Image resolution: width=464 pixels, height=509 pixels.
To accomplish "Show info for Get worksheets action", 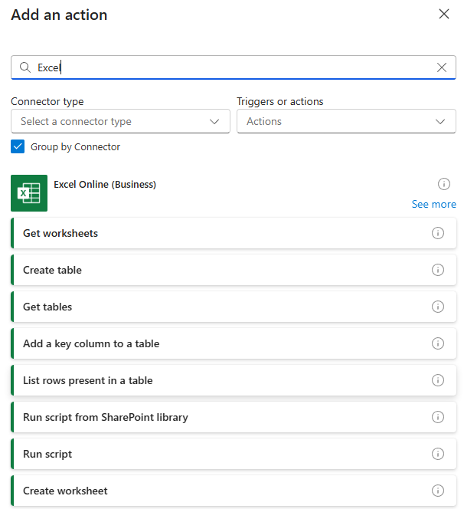I will coord(438,233).
